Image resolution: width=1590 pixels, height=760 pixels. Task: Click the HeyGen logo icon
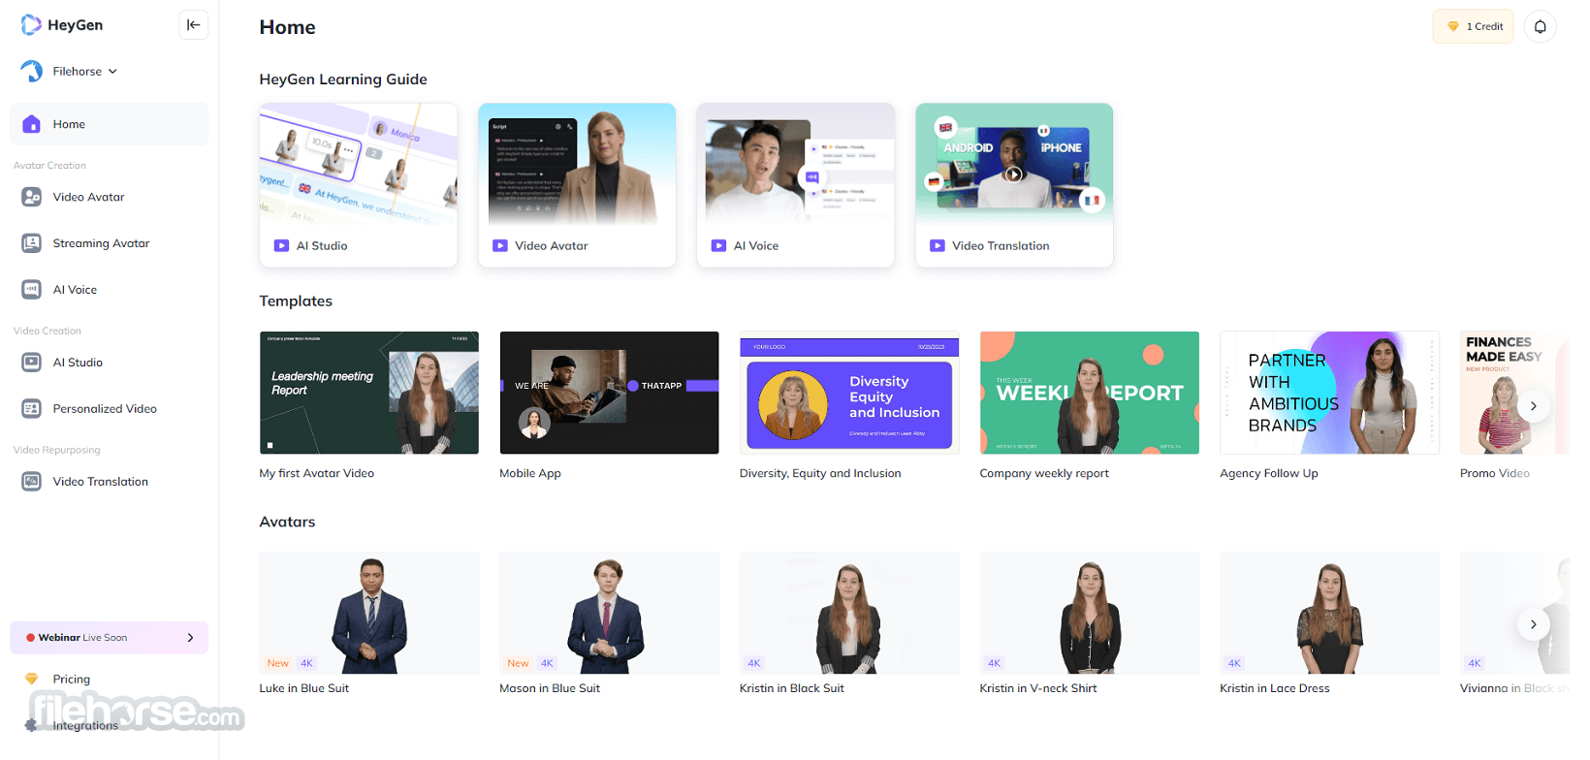[x=31, y=25]
